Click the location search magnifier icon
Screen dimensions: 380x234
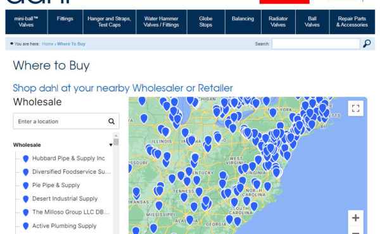(x=111, y=121)
